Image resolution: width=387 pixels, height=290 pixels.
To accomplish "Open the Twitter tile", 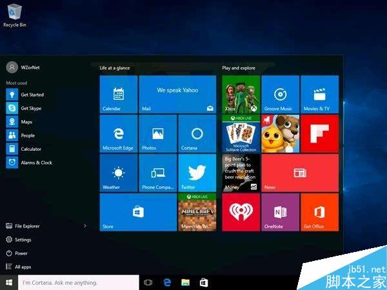I will tap(197, 172).
